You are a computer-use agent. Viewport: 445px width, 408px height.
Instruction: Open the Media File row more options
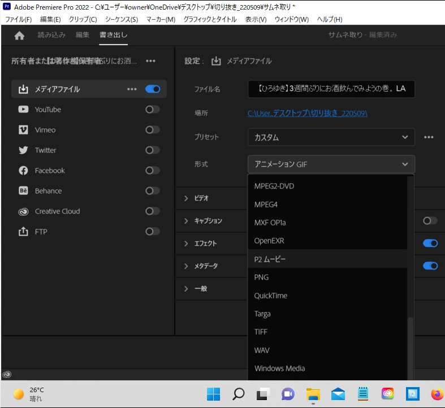132,89
